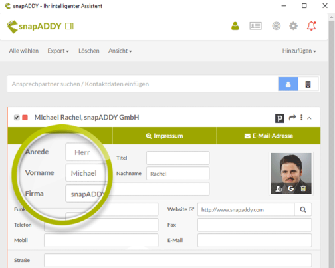Click the Fax input field
The width and height of the screenshot is (335, 268).
(x=255, y=225)
